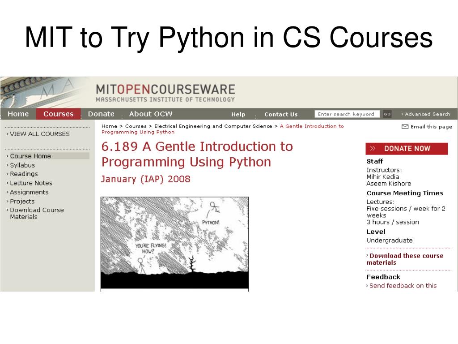Click the '3 hours / session' text
The height and width of the screenshot is (344, 458).
(x=393, y=222)
